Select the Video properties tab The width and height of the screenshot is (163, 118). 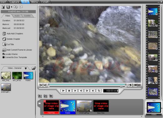tap(8, 16)
